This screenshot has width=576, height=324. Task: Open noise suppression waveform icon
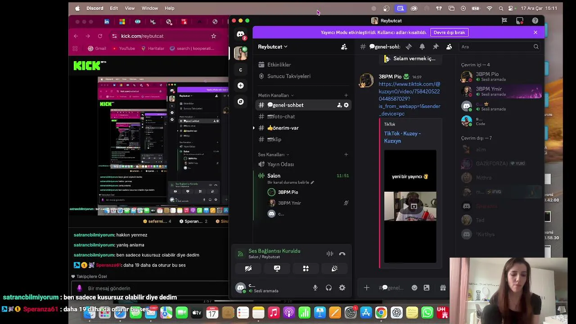(330, 254)
